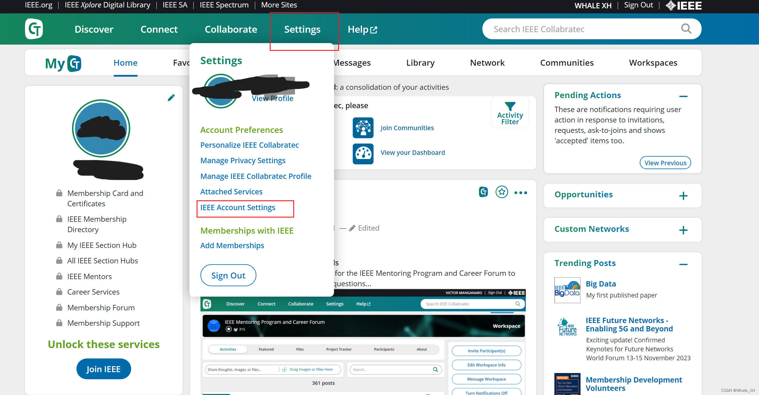Screen dimensions: 759x395
Task: Click IEEE Account Settings link
Action: [x=238, y=207]
